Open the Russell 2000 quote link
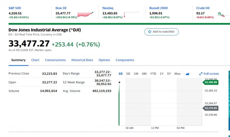This screenshot has height=137, width=230. (x=158, y=8)
